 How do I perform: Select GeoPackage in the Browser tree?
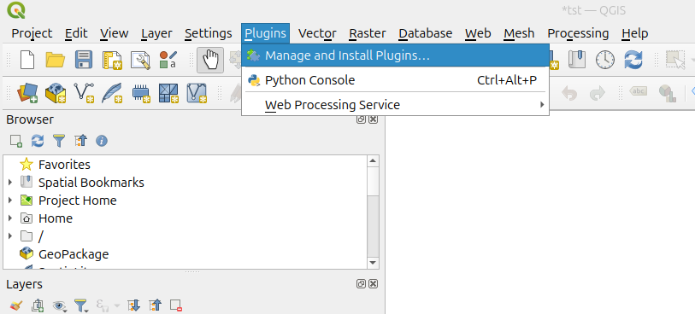tap(74, 254)
